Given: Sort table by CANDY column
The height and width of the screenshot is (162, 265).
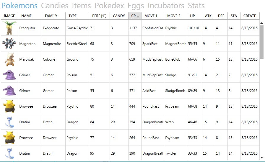Looking at the screenshot, I should pos(119,16).
